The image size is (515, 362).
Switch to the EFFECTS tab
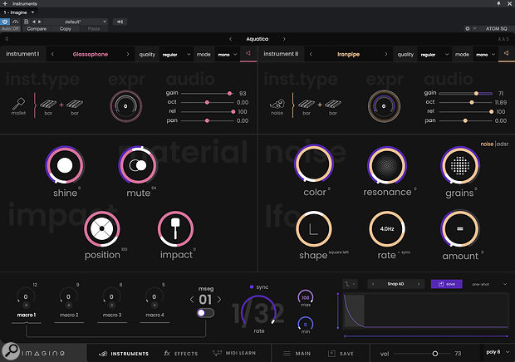click(180, 354)
